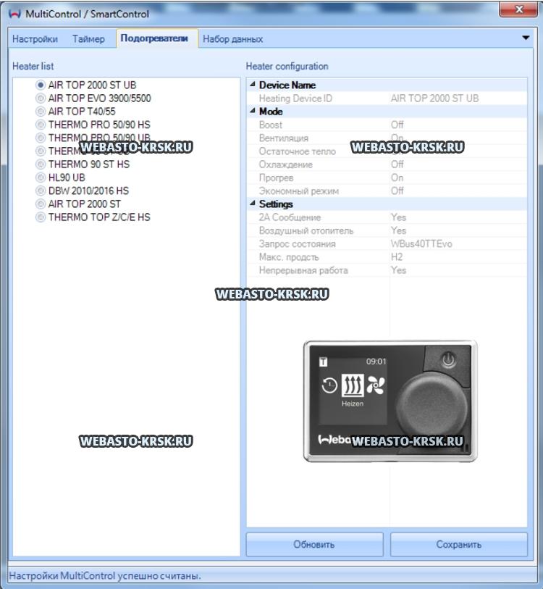Select AIR TOP 2000 ST heater
The width and height of the screenshot is (543, 589).
41,204
